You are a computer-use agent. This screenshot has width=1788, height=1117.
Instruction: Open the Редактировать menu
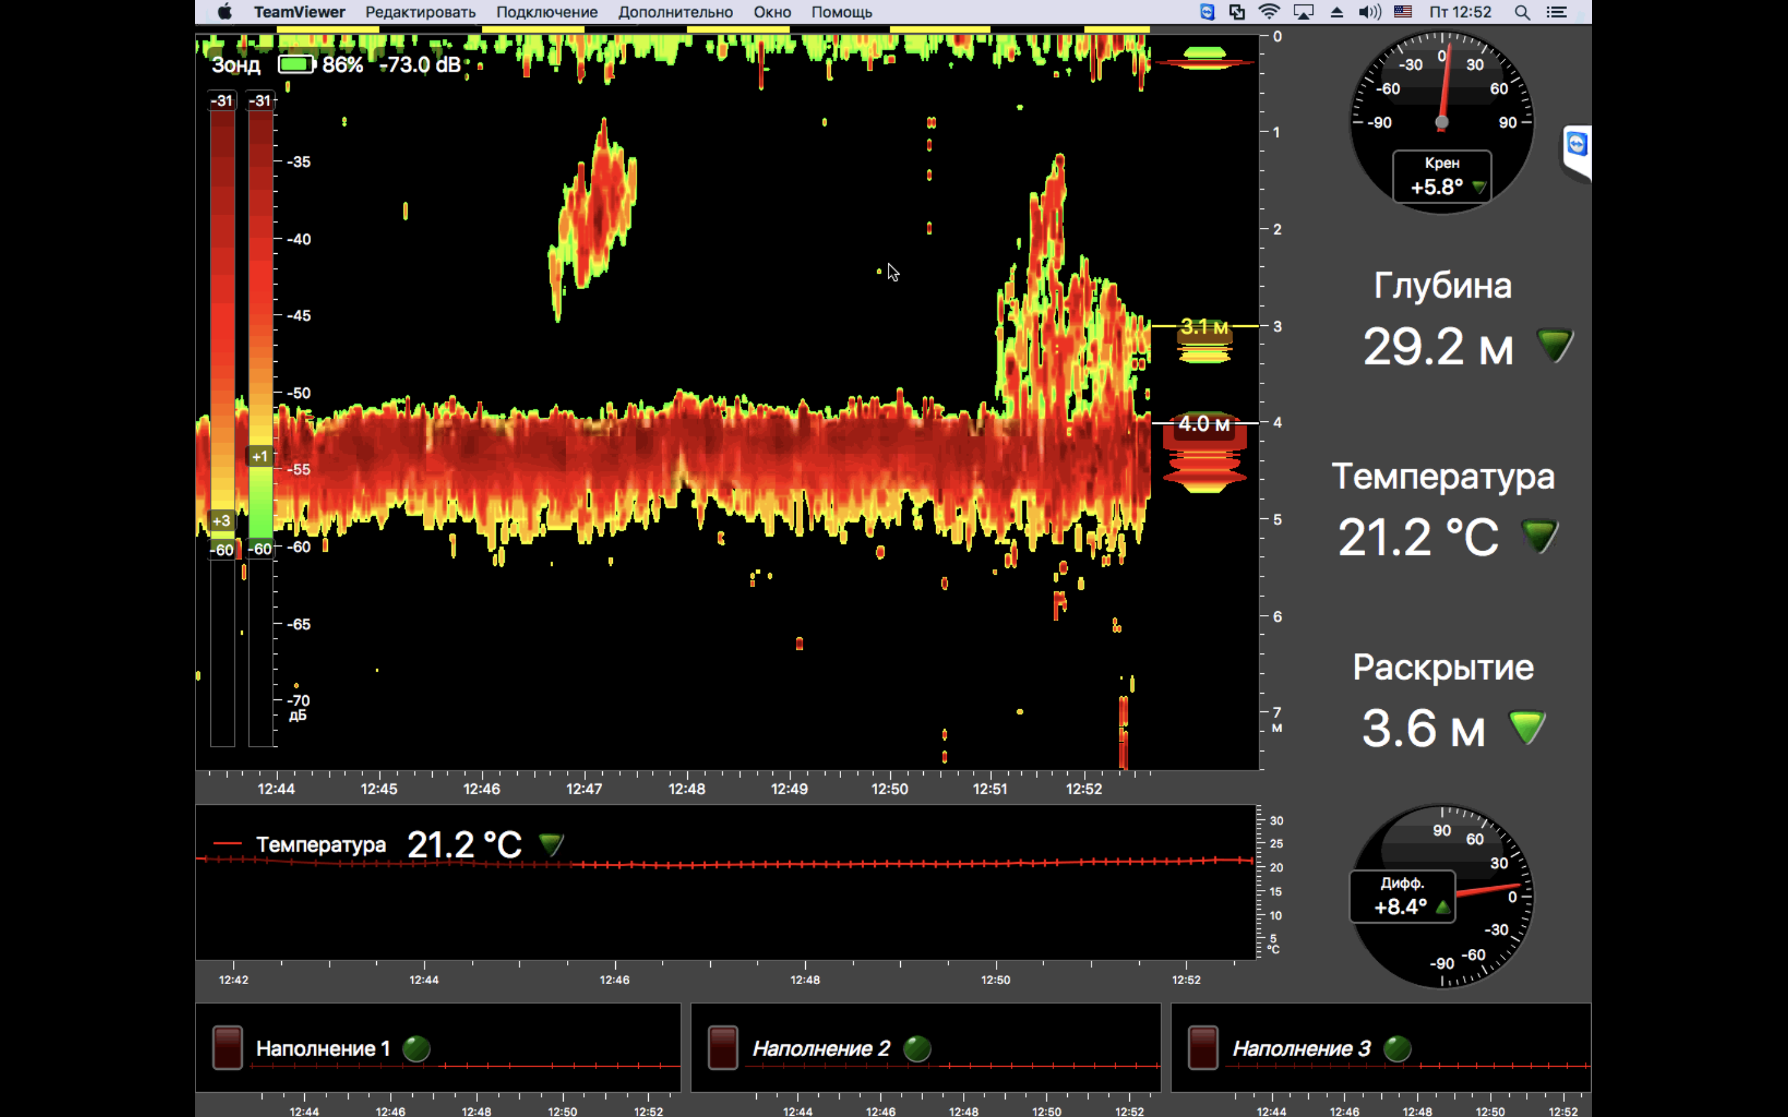(420, 12)
